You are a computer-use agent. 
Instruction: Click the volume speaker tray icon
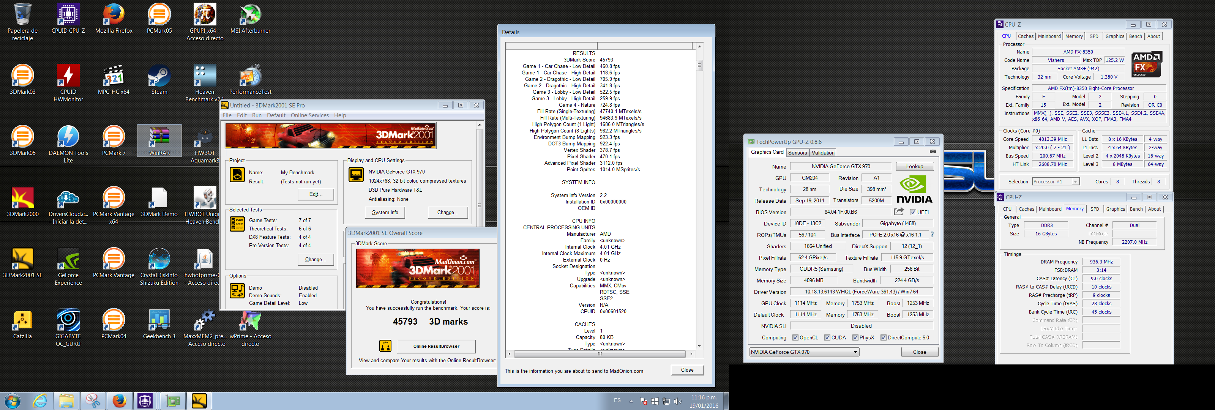pyautogui.click(x=678, y=401)
